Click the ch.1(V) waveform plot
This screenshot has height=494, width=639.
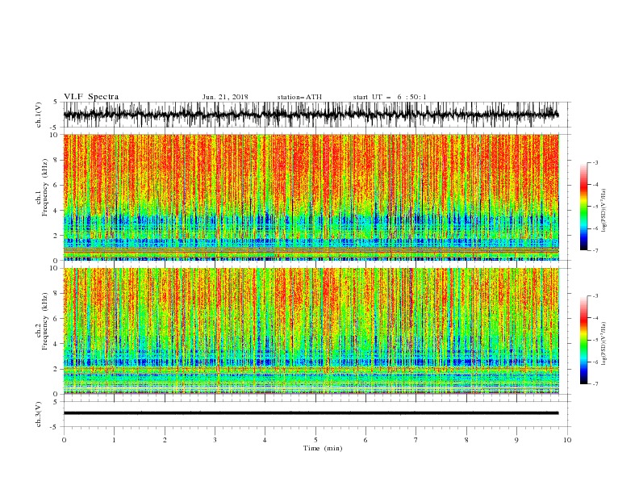pyautogui.click(x=311, y=115)
